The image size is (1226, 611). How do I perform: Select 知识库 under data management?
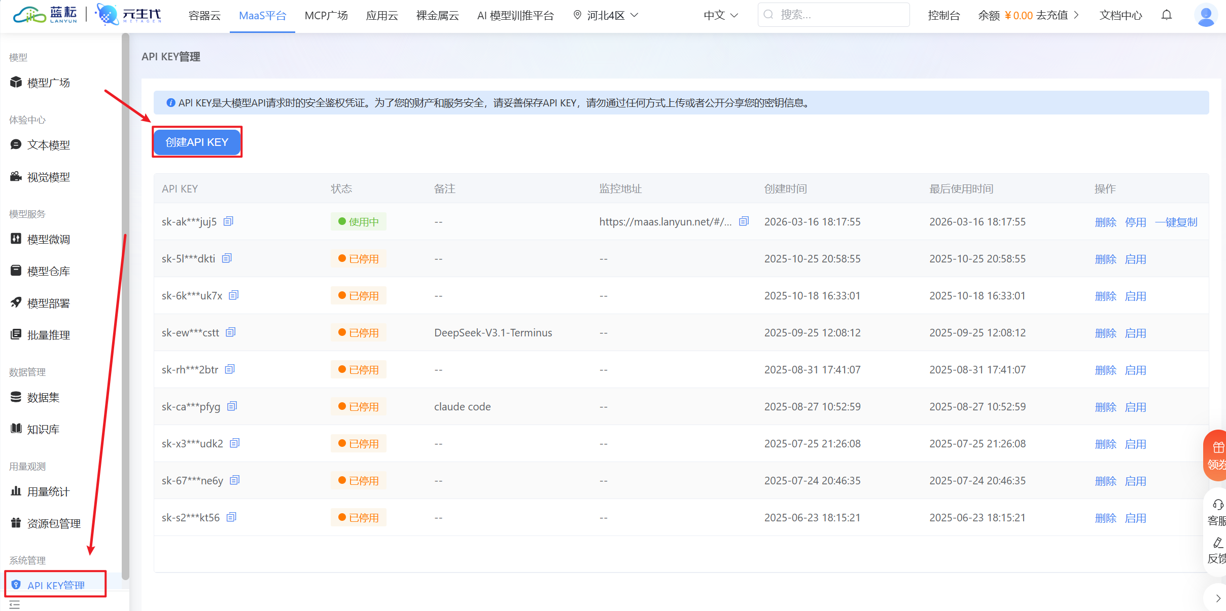(x=43, y=429)
